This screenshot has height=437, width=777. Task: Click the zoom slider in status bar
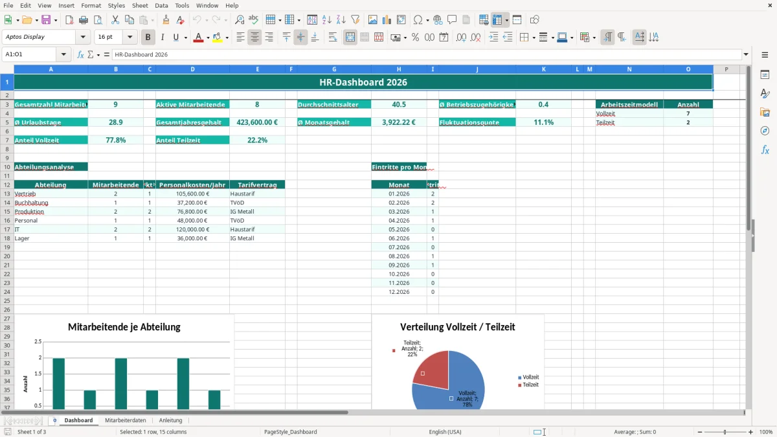click(x=725, y=432)
